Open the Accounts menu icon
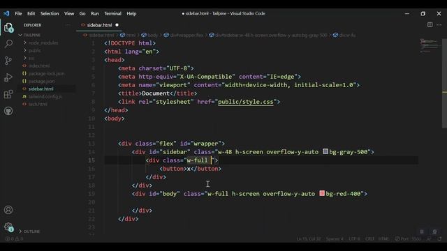The width and height of the screenshot is (447, 251). click(x=8, y=210)
